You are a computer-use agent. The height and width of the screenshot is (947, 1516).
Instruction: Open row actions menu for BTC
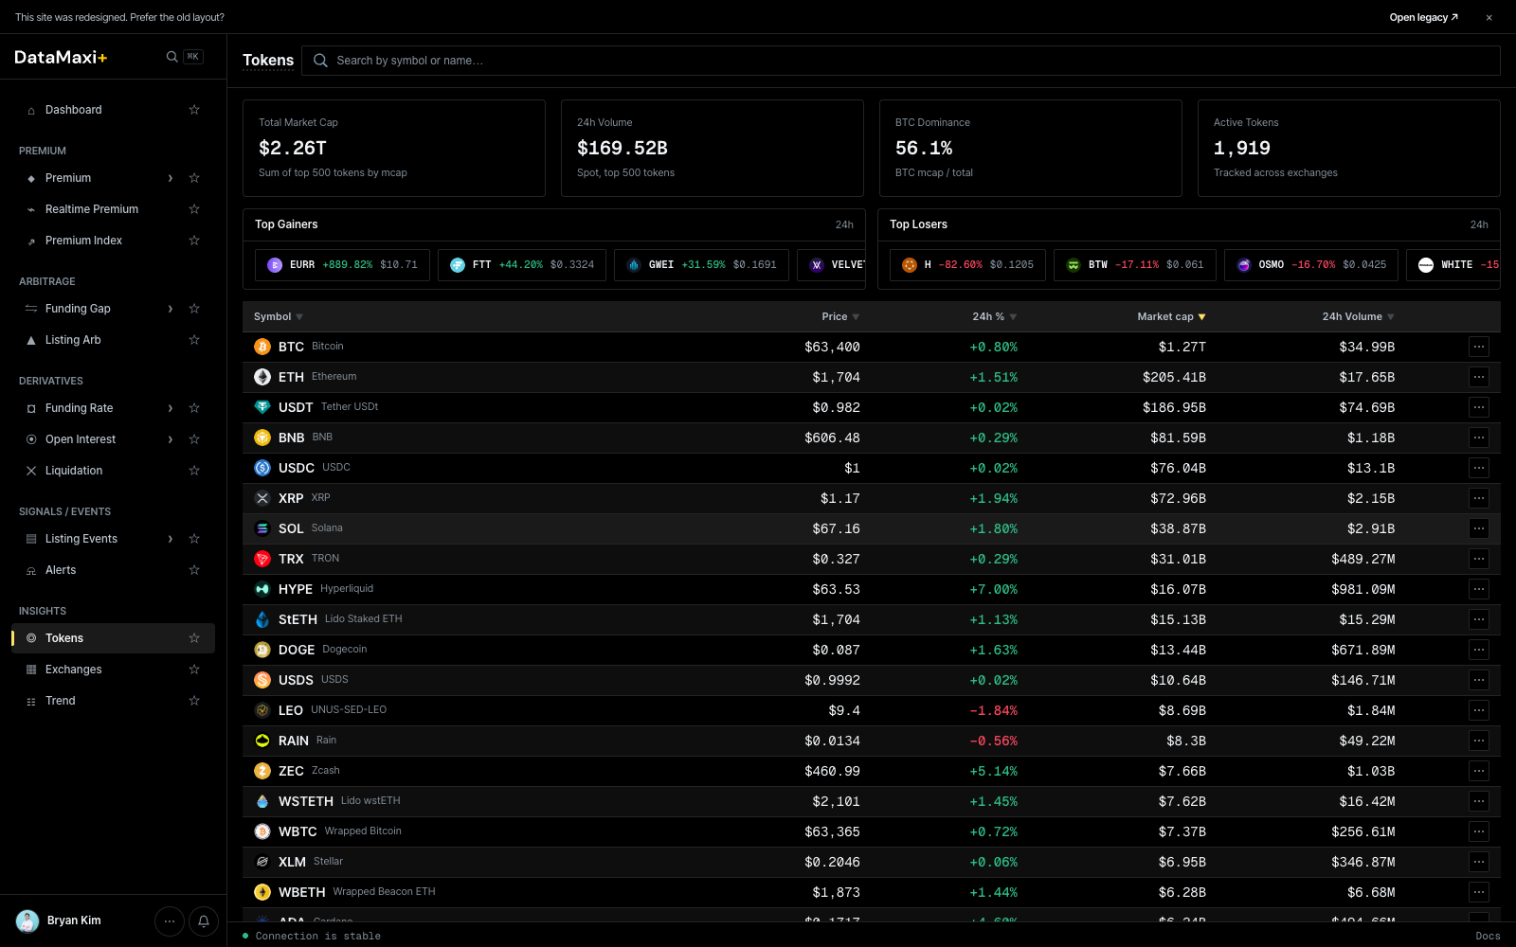(1479, 347)
